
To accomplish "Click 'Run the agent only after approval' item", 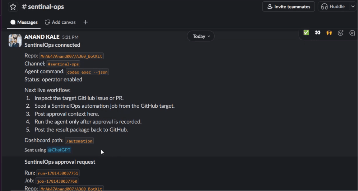I will tap(88, 122).
